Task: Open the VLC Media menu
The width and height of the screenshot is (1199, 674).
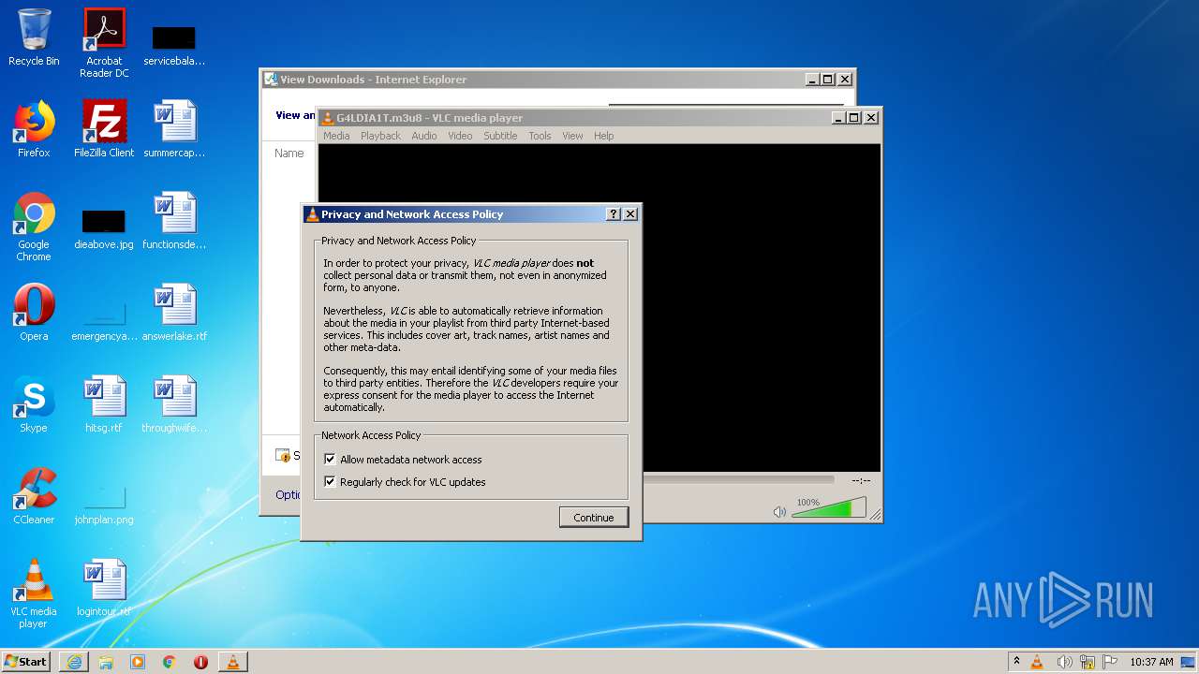Action: click(x=336, y=136)
